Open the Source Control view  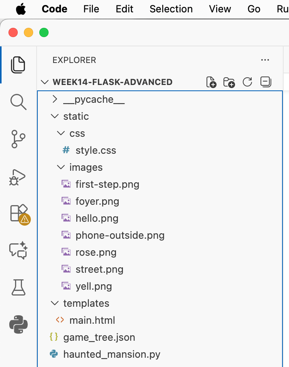coord(18,139)
